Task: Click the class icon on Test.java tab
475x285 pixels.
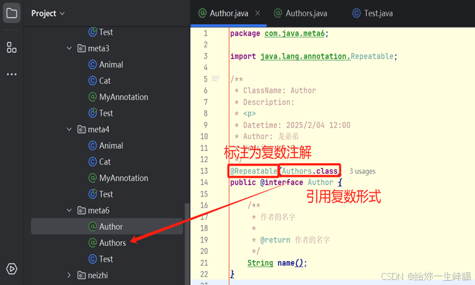Action: pyautogui.click(x=356, y=13)
